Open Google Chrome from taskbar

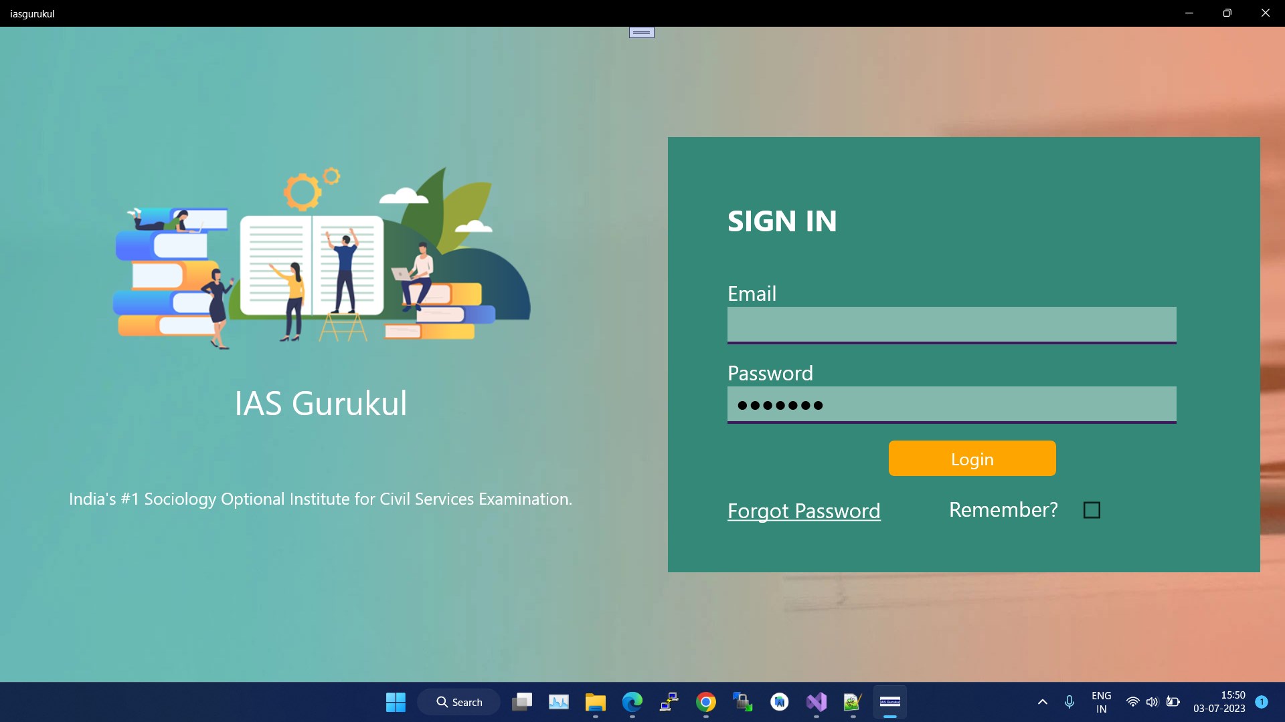[705, 702]
